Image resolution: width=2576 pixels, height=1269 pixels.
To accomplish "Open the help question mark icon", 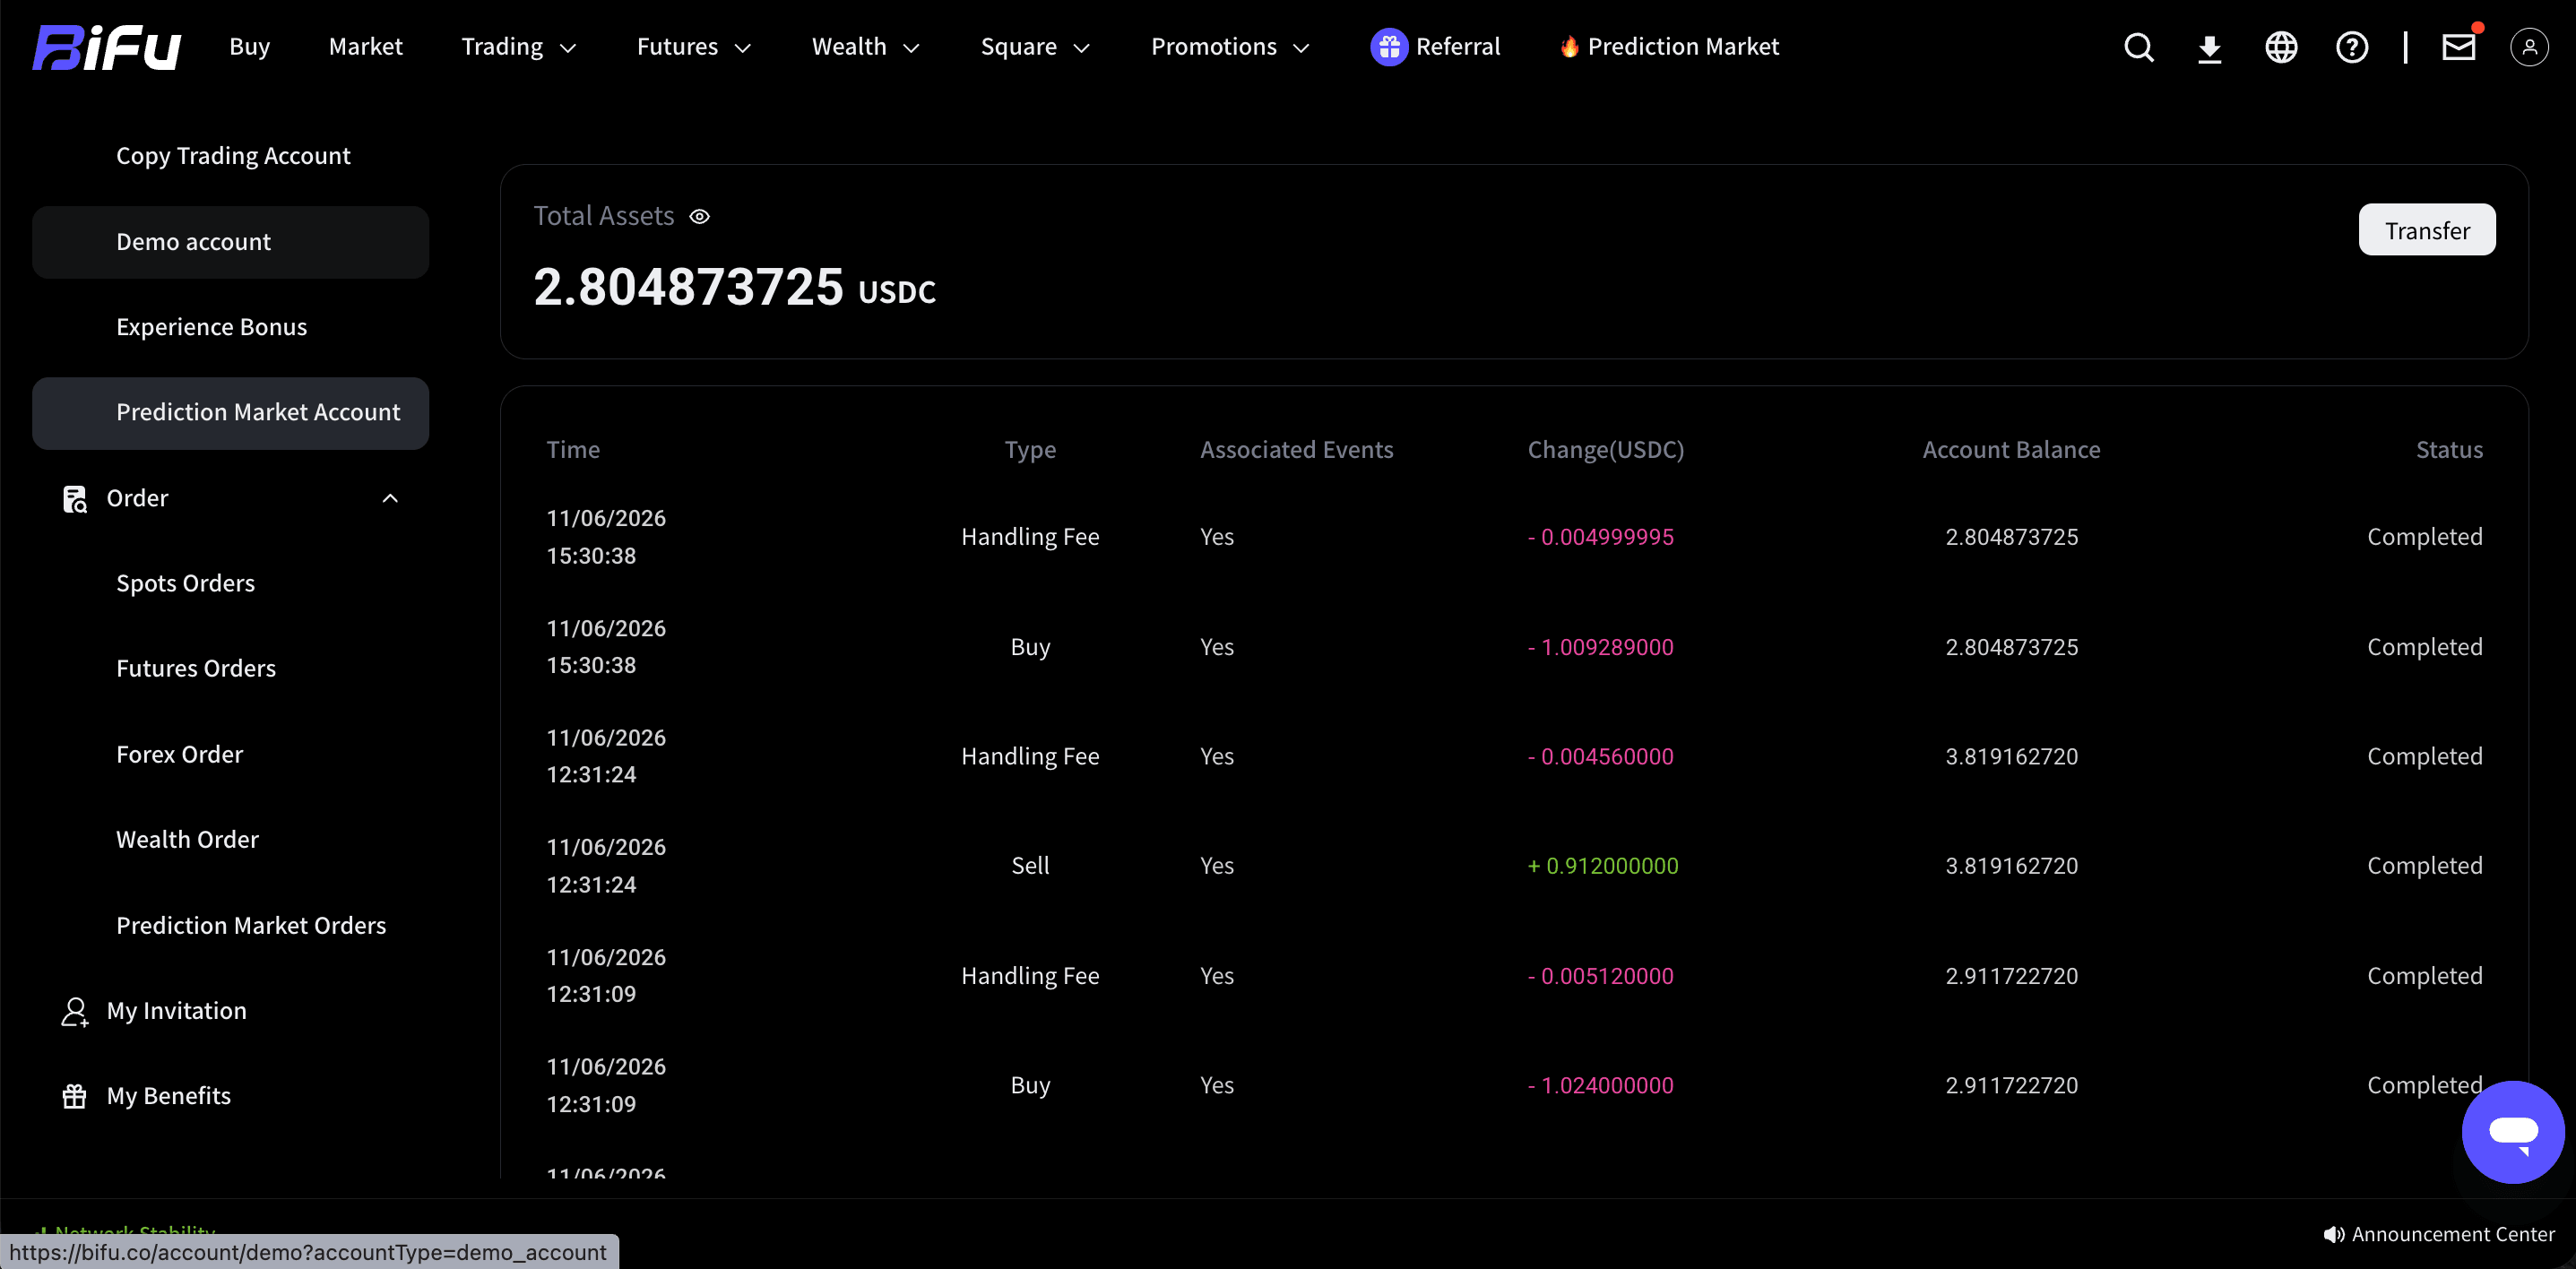I will click(2351, 47).
